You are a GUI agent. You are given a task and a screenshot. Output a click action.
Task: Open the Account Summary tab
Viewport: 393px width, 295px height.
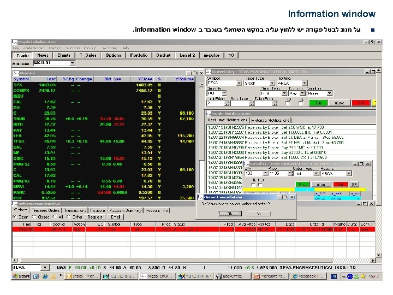[126, 210]
